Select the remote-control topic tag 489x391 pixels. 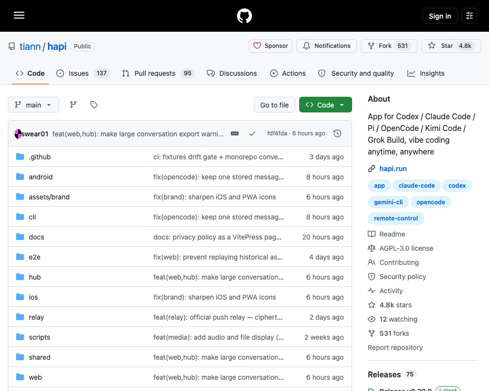[x=396, y=218]
